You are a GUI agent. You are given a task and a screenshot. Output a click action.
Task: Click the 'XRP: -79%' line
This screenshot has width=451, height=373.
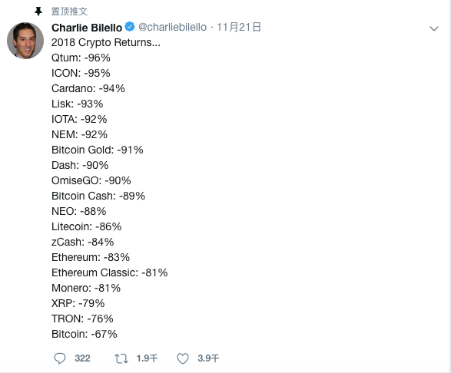[78, 303]
